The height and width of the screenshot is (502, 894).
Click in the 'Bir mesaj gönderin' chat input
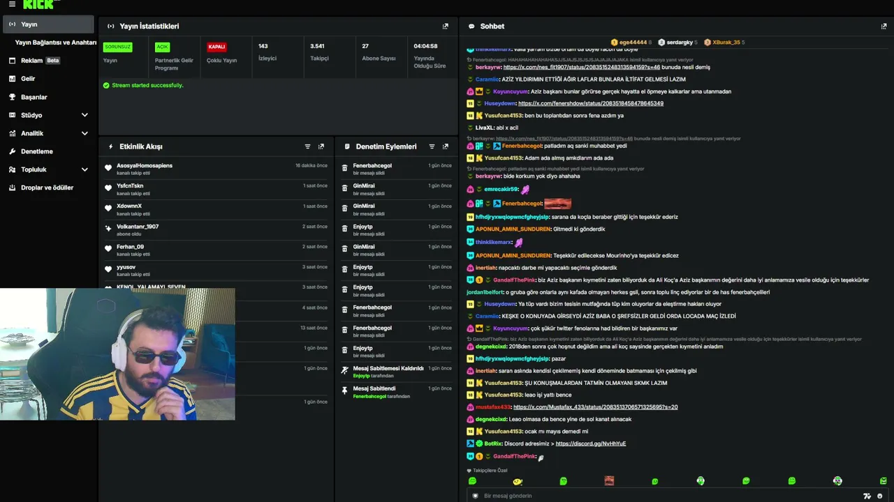670,496
